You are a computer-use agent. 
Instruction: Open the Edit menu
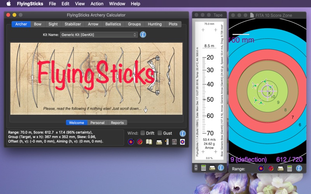tap(65, 4)
